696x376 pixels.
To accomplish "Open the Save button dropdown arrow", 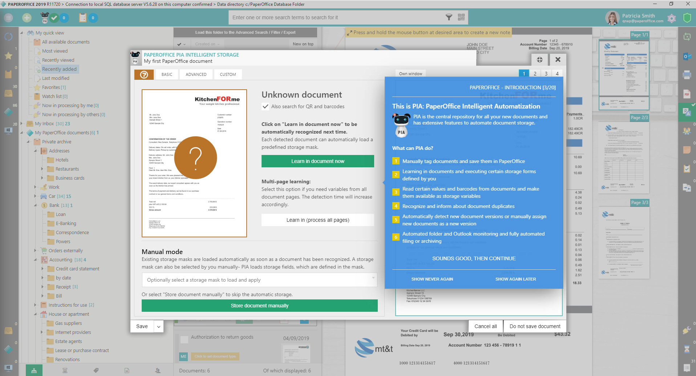I will click(159, 326).
